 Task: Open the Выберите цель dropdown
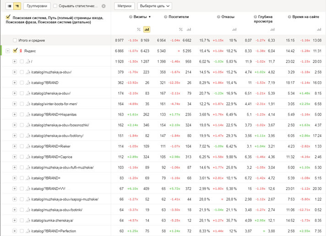154,6
